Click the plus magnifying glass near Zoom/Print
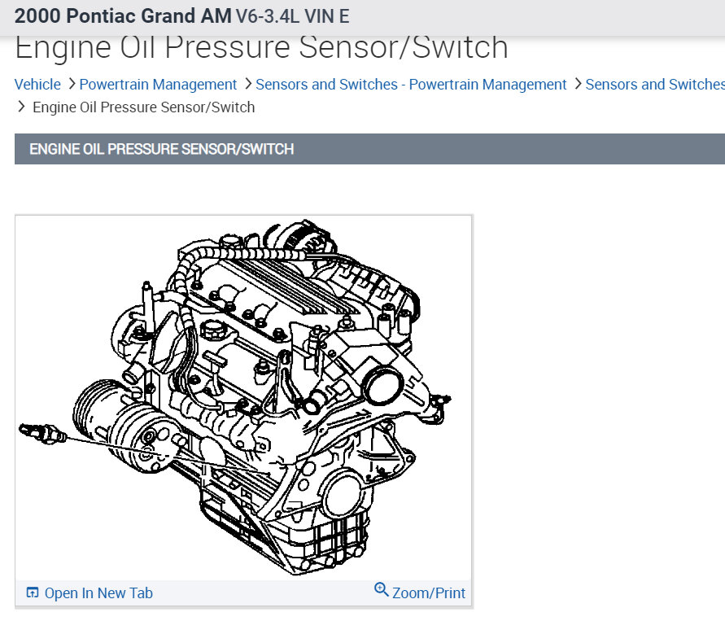This screenshot has height=621, width=725. tap(381, 590)
